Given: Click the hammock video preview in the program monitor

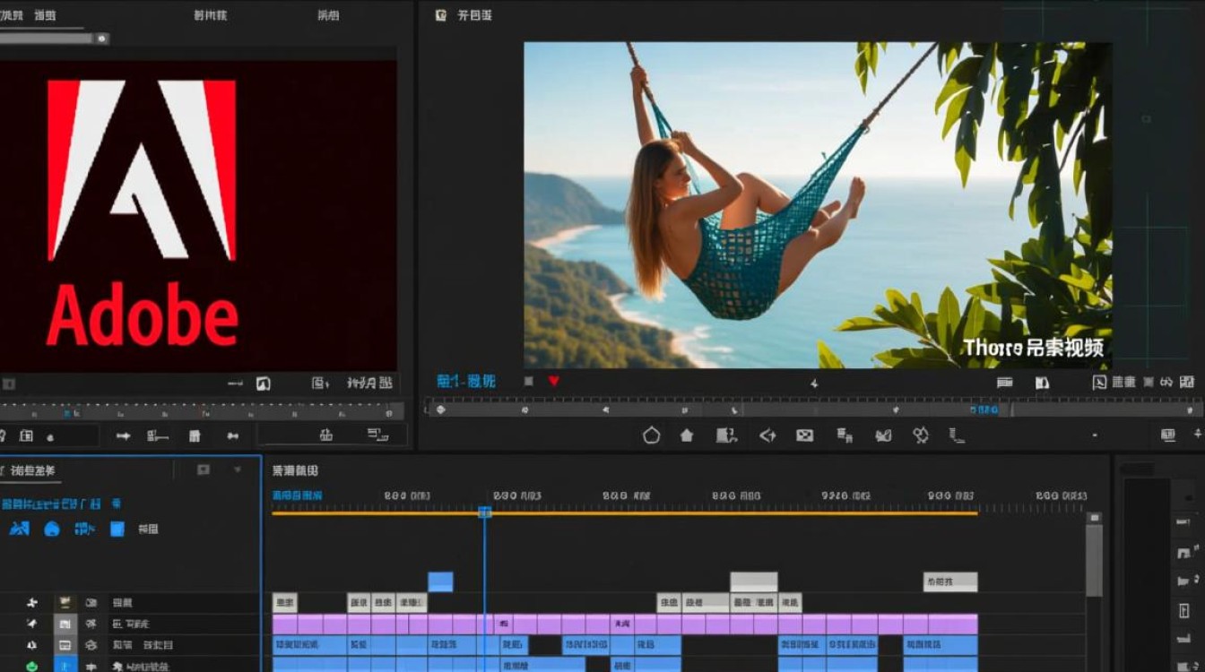Looking at the screenshot, I should tap(818, 205).
